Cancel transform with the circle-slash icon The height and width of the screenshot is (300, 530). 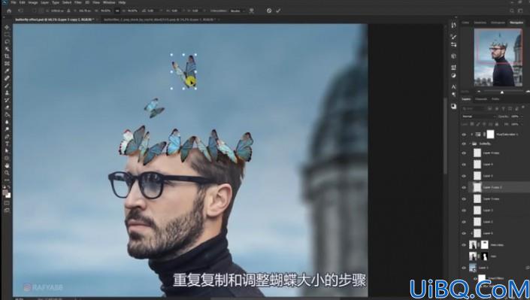[x=269, y=11]
